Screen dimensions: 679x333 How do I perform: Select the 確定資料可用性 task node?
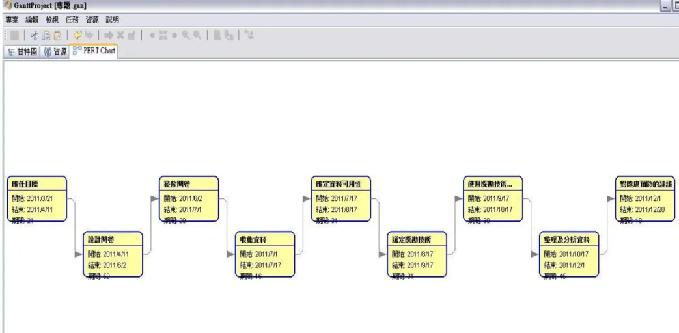coord(340,199)
